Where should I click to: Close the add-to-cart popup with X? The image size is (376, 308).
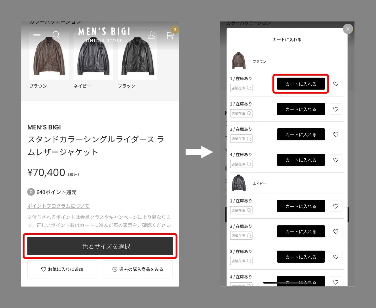348,29
